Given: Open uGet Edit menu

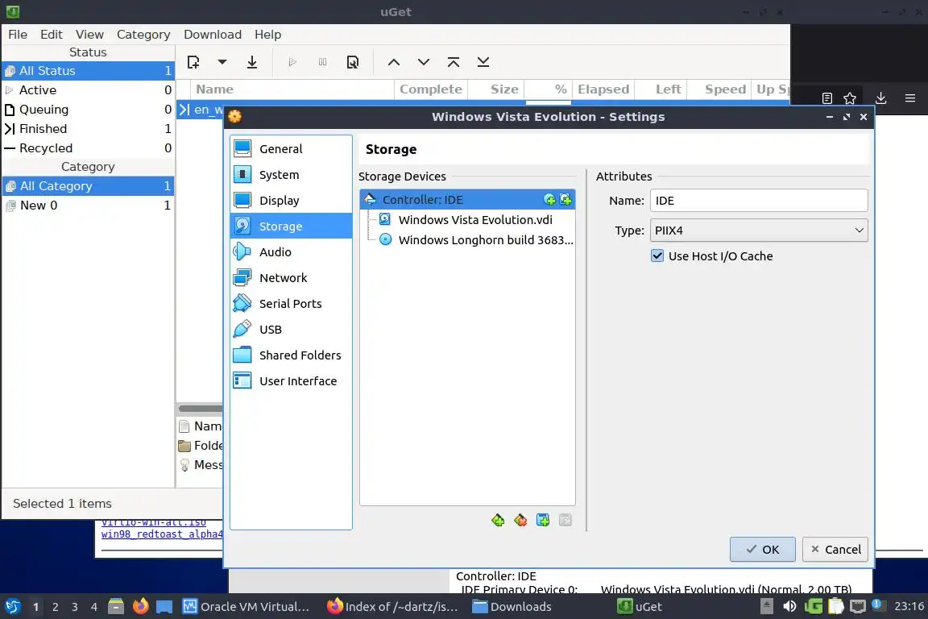Looking at the screenshot, I should click(51, 35).
